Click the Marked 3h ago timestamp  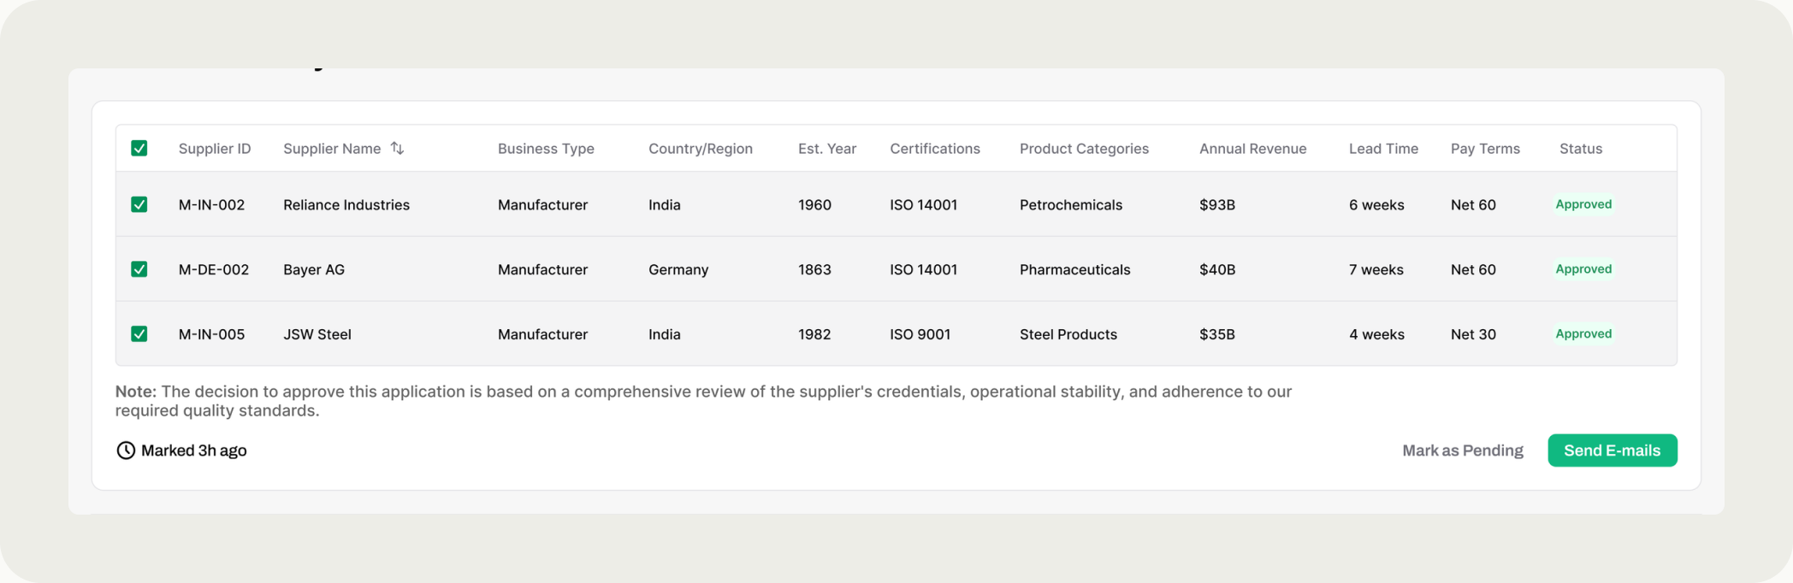click(x=194, y=450)
